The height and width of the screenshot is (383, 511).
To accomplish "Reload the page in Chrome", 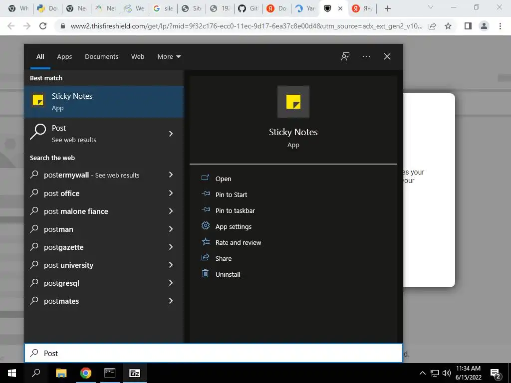I will (43, 26).
